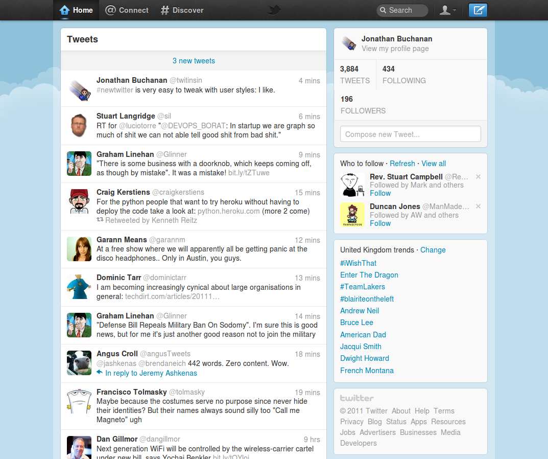Dismiss Duncan Jones follow suggestion
Viewport: 548px width, 459px height.
click(478, 206)
